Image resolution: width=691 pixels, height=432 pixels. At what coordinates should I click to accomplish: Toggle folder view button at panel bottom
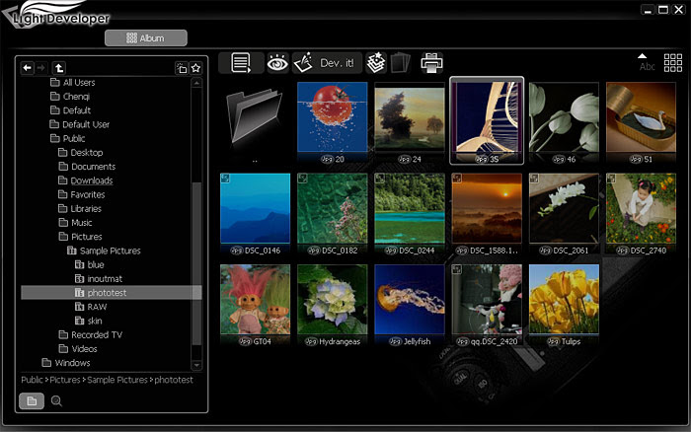point(32,400)
